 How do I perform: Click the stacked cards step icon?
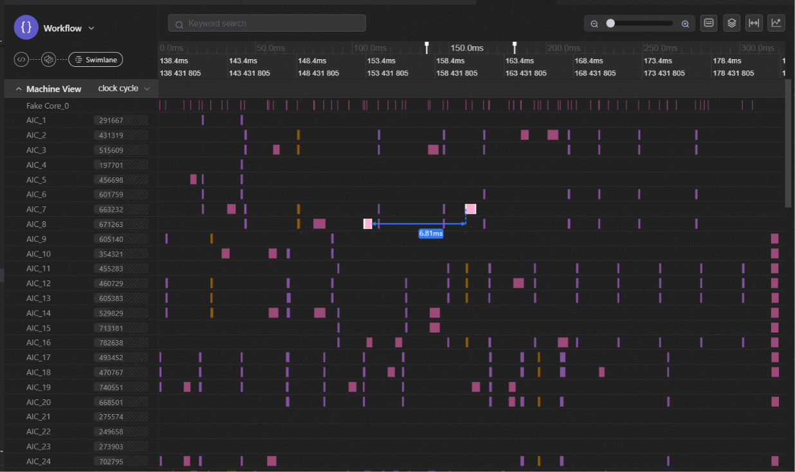click(x=48, y=60)
